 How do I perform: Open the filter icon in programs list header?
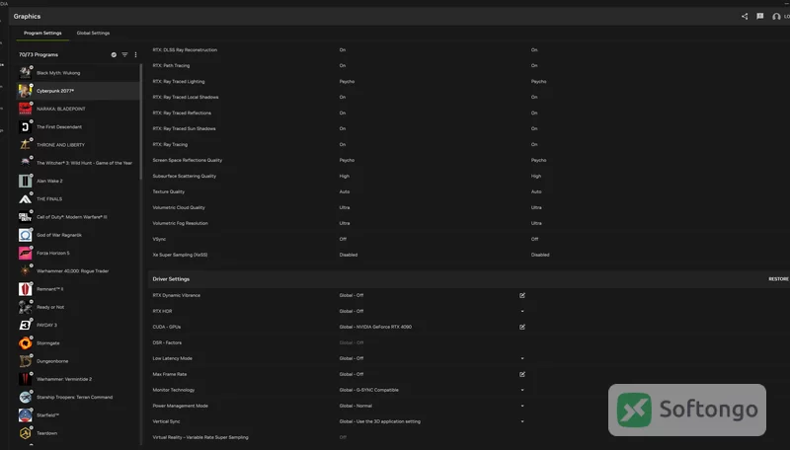click(x=124, y=55)
